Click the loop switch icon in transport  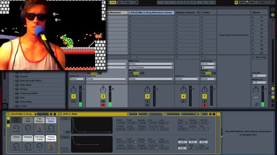tap(187, 3)
